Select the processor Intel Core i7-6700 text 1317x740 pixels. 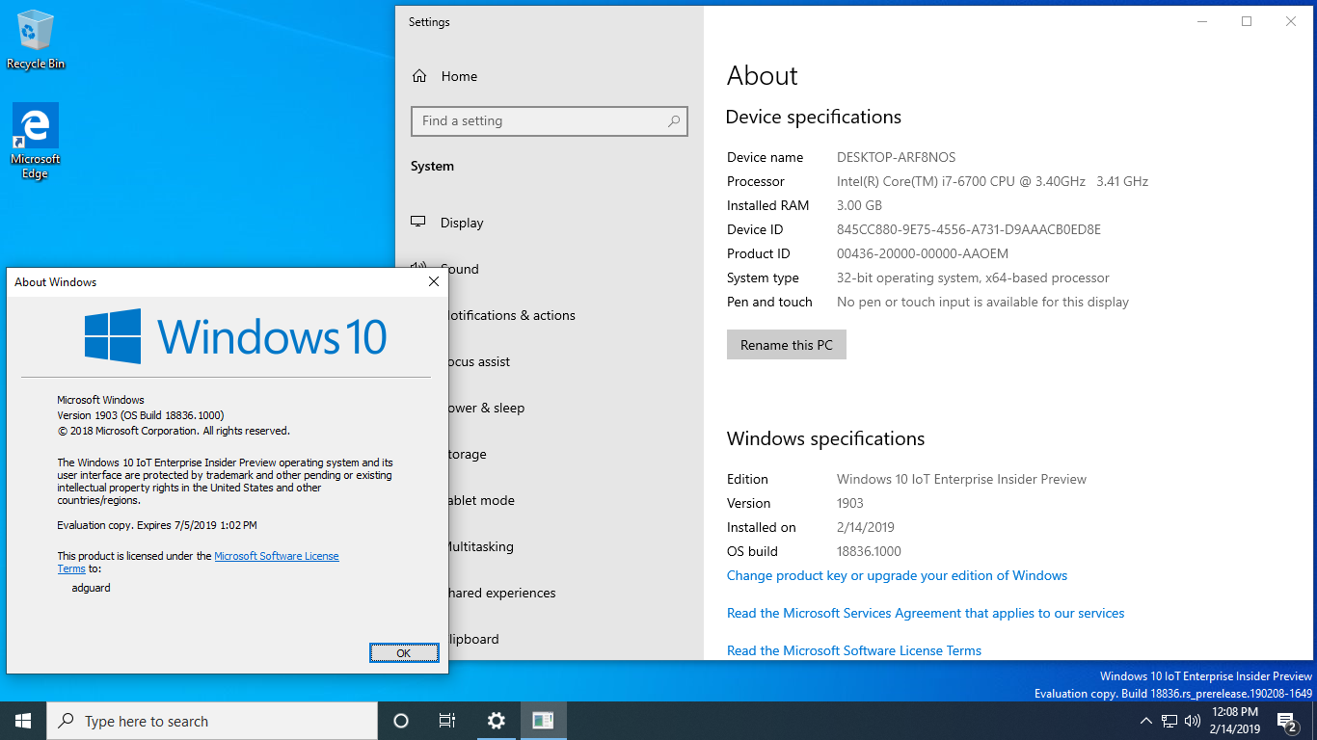tap(992, 181)
